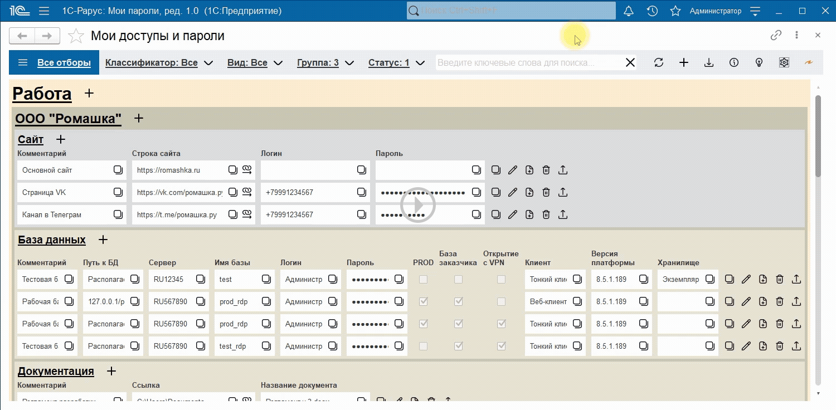Click the Все отборы button
This screenshot has height=410, width=836.
point(54,62)
